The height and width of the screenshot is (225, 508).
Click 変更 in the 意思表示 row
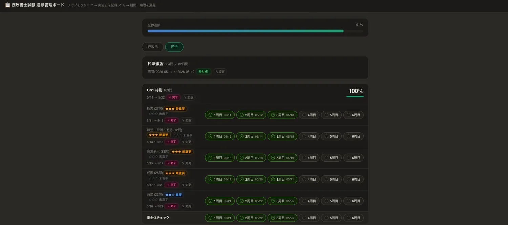pos(186,163)
